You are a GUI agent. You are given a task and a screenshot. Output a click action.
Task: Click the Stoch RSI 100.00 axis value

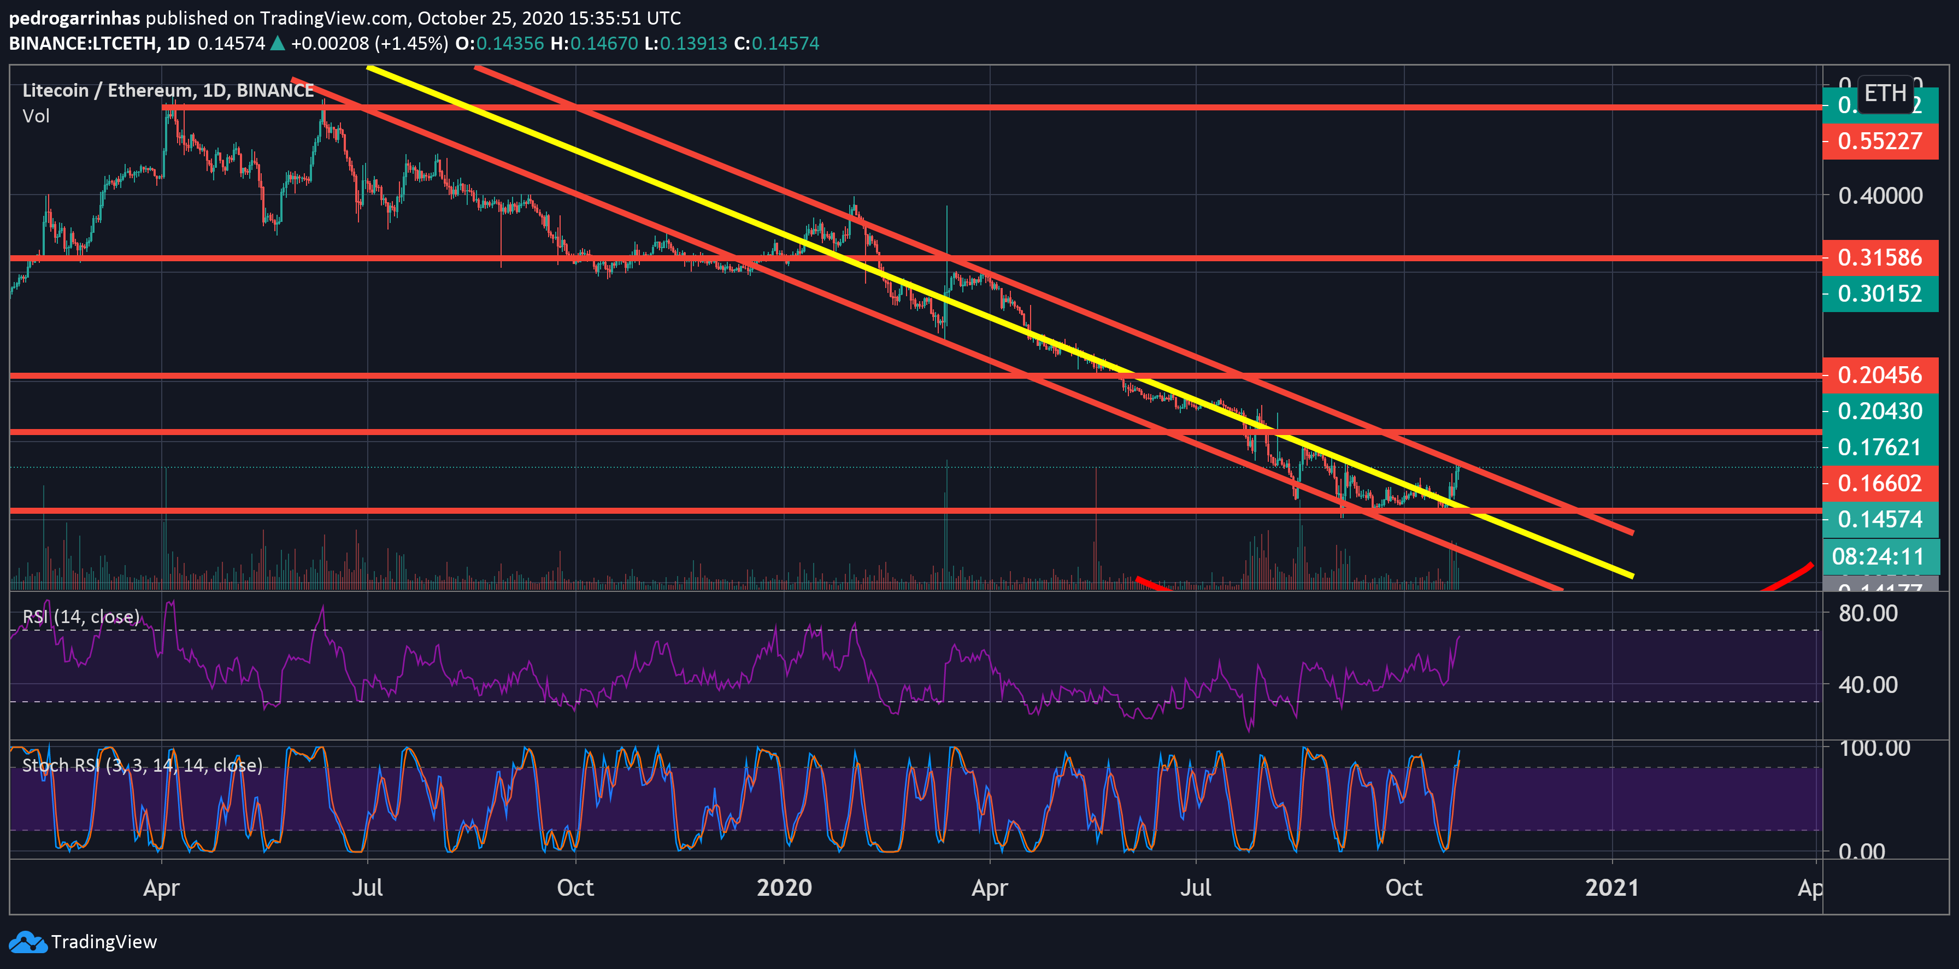click(x=1875, y=748)
